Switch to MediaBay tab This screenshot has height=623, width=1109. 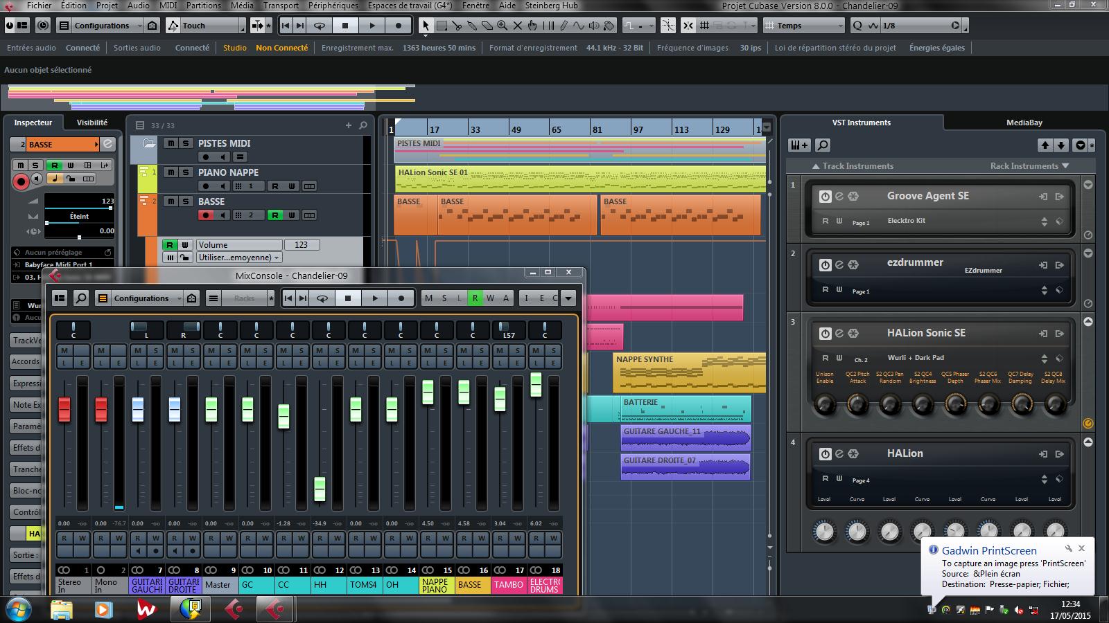pos(1024,123)
